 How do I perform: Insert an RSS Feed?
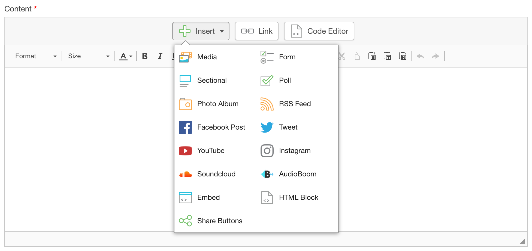point(295,104)
